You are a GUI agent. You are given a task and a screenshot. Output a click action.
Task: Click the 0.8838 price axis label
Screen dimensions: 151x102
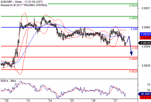click(x=146, y=66)
